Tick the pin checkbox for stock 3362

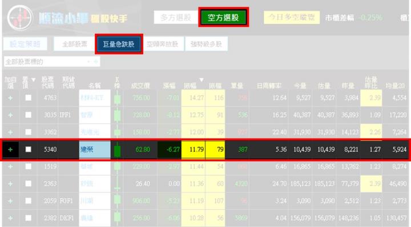pos(29,132)
